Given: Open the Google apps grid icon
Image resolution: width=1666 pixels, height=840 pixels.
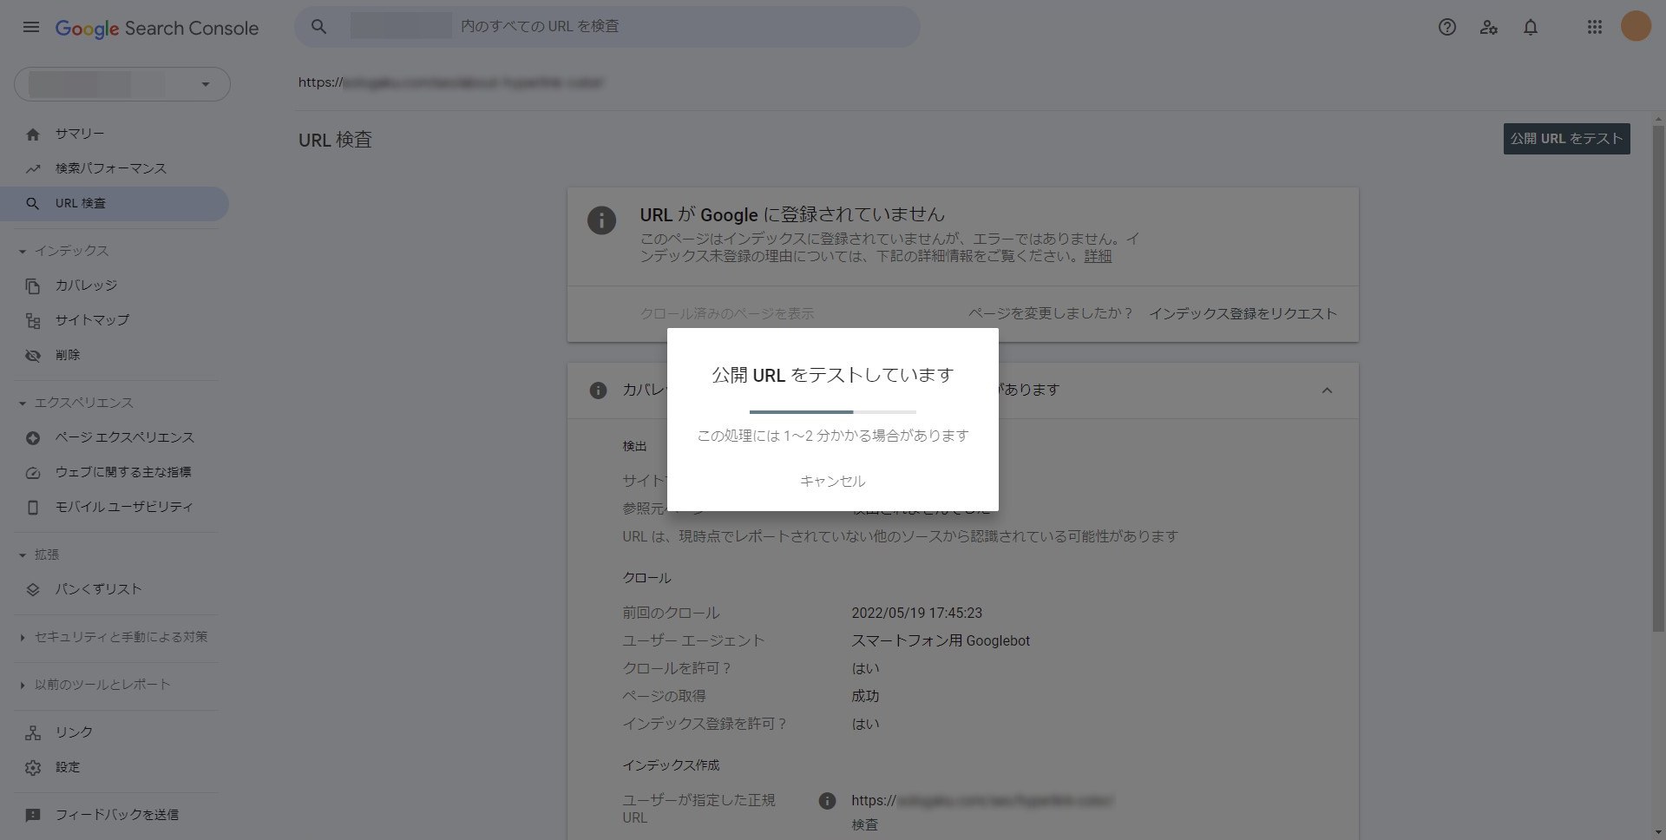Looking at the screenshot, I should point(1594,27).
